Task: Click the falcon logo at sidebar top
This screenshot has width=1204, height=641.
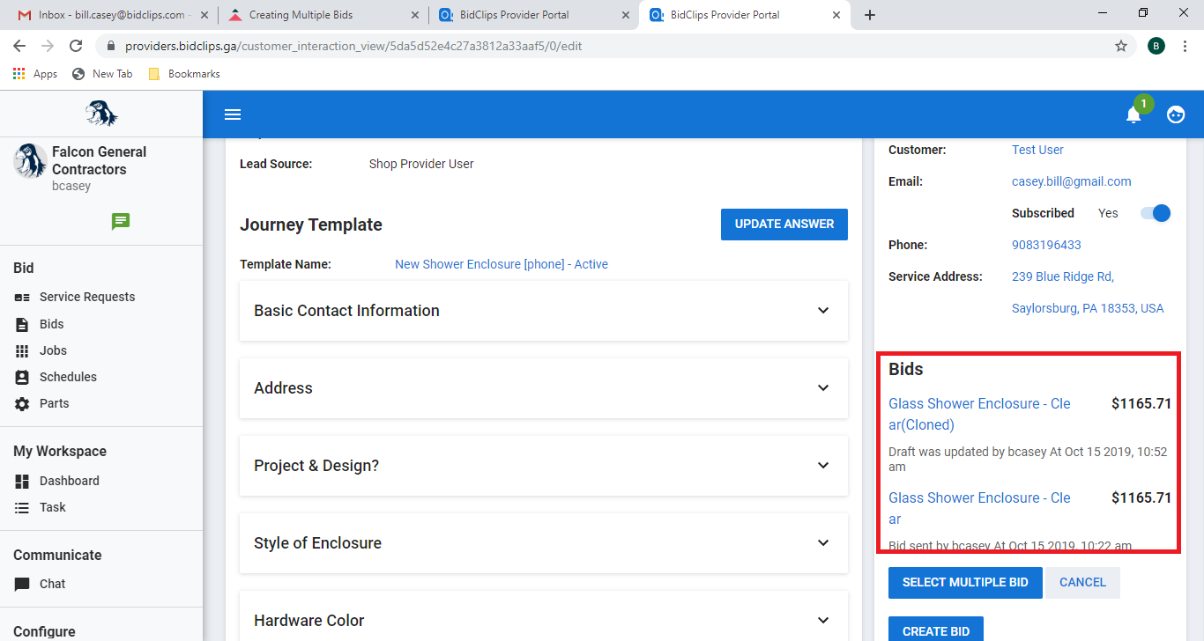Action: pyautogui.click(x=101, y=114)
